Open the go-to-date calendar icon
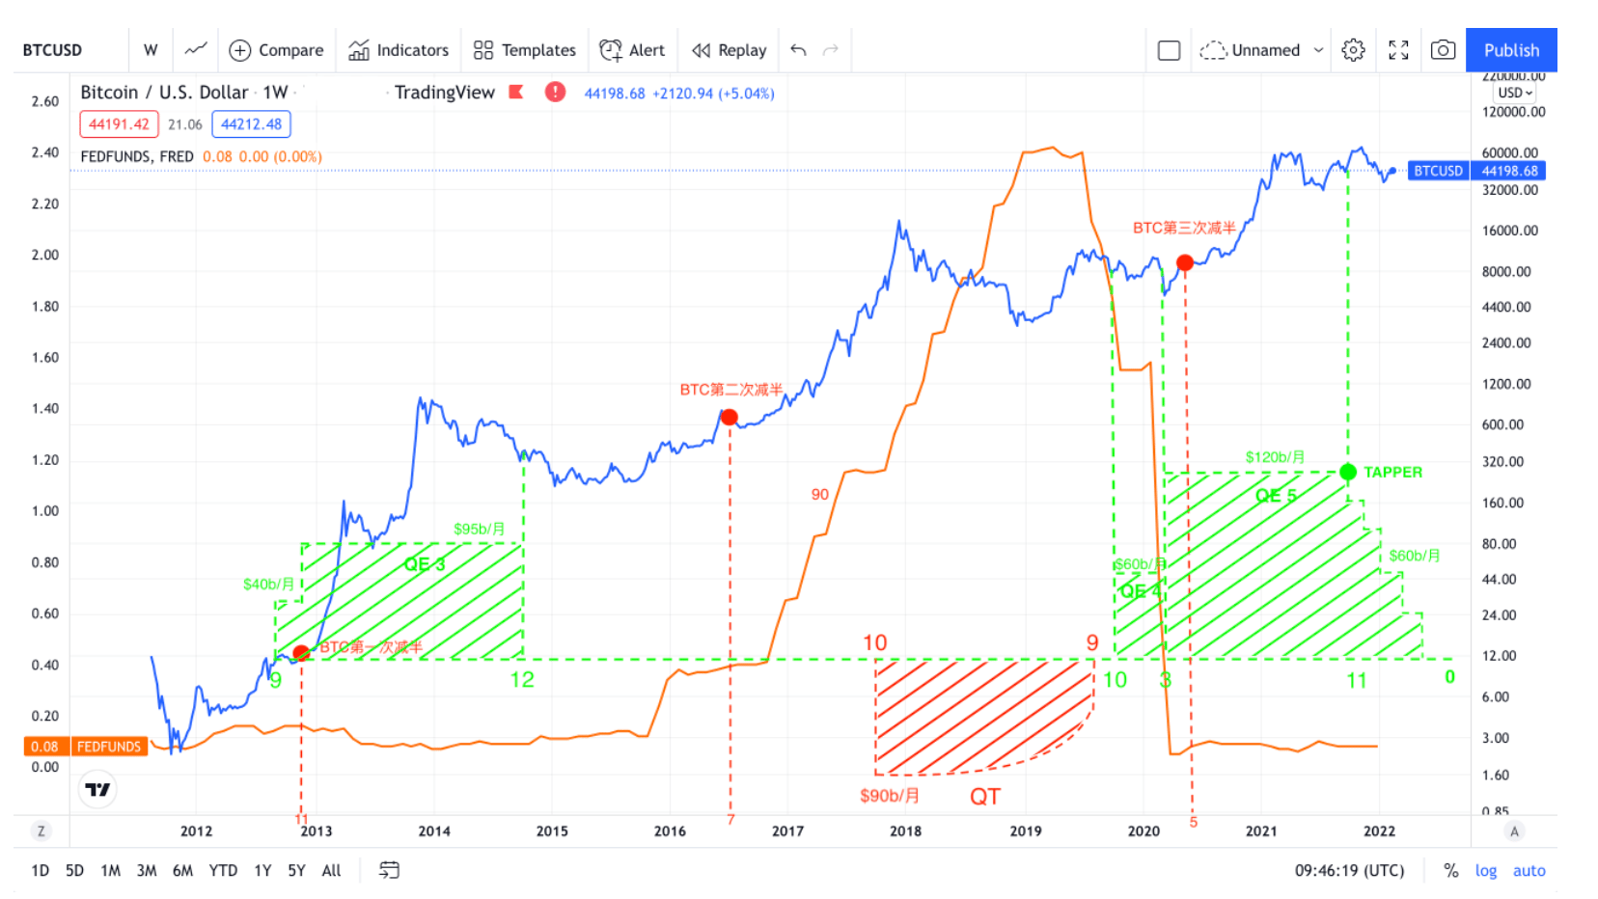 pyautogui.click(x=389, y=870)
